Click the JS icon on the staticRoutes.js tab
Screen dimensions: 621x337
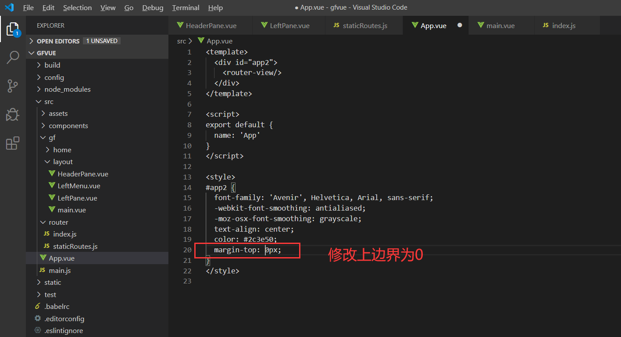pos(336,25)
